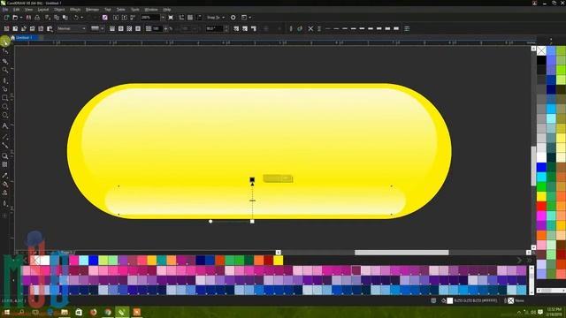Open the File menu
This screenshot has width=566, height=318.
(x=5, y=10)
